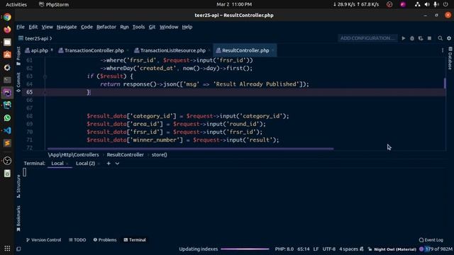Open the Database tool window on the right
The width and height of the screenshot is (454, 255).
450,58
